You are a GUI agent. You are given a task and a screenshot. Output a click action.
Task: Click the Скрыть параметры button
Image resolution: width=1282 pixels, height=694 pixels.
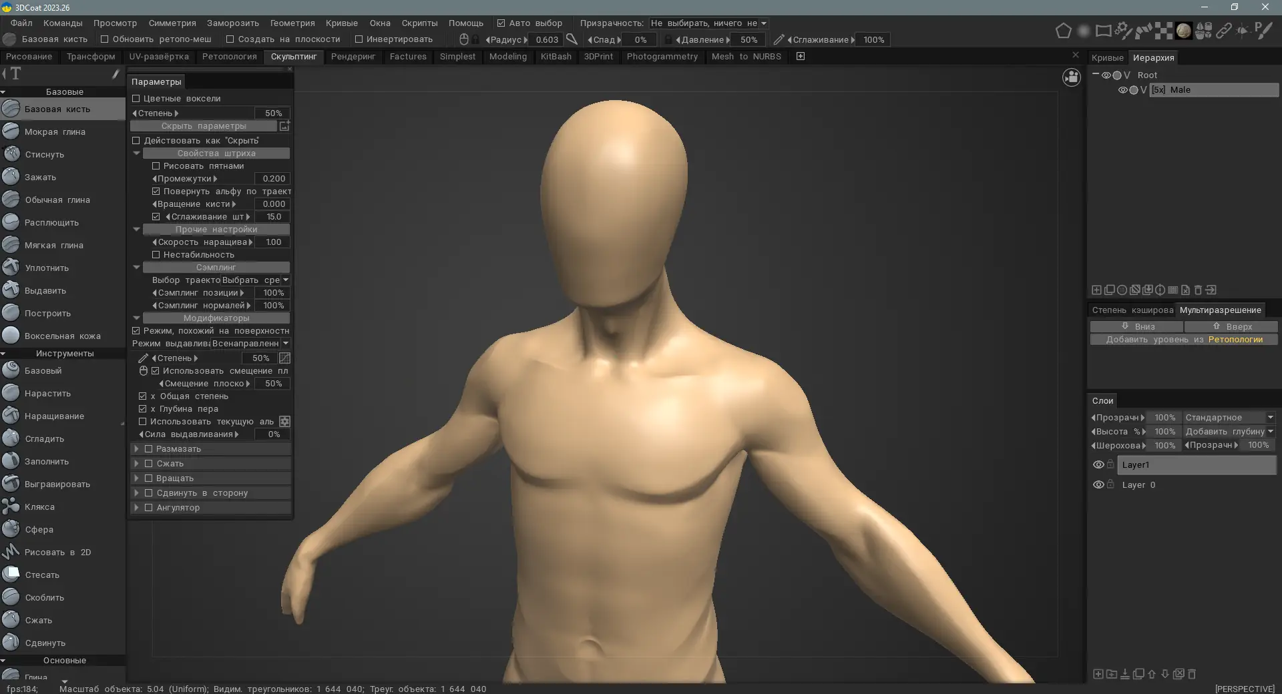[204, 126]
